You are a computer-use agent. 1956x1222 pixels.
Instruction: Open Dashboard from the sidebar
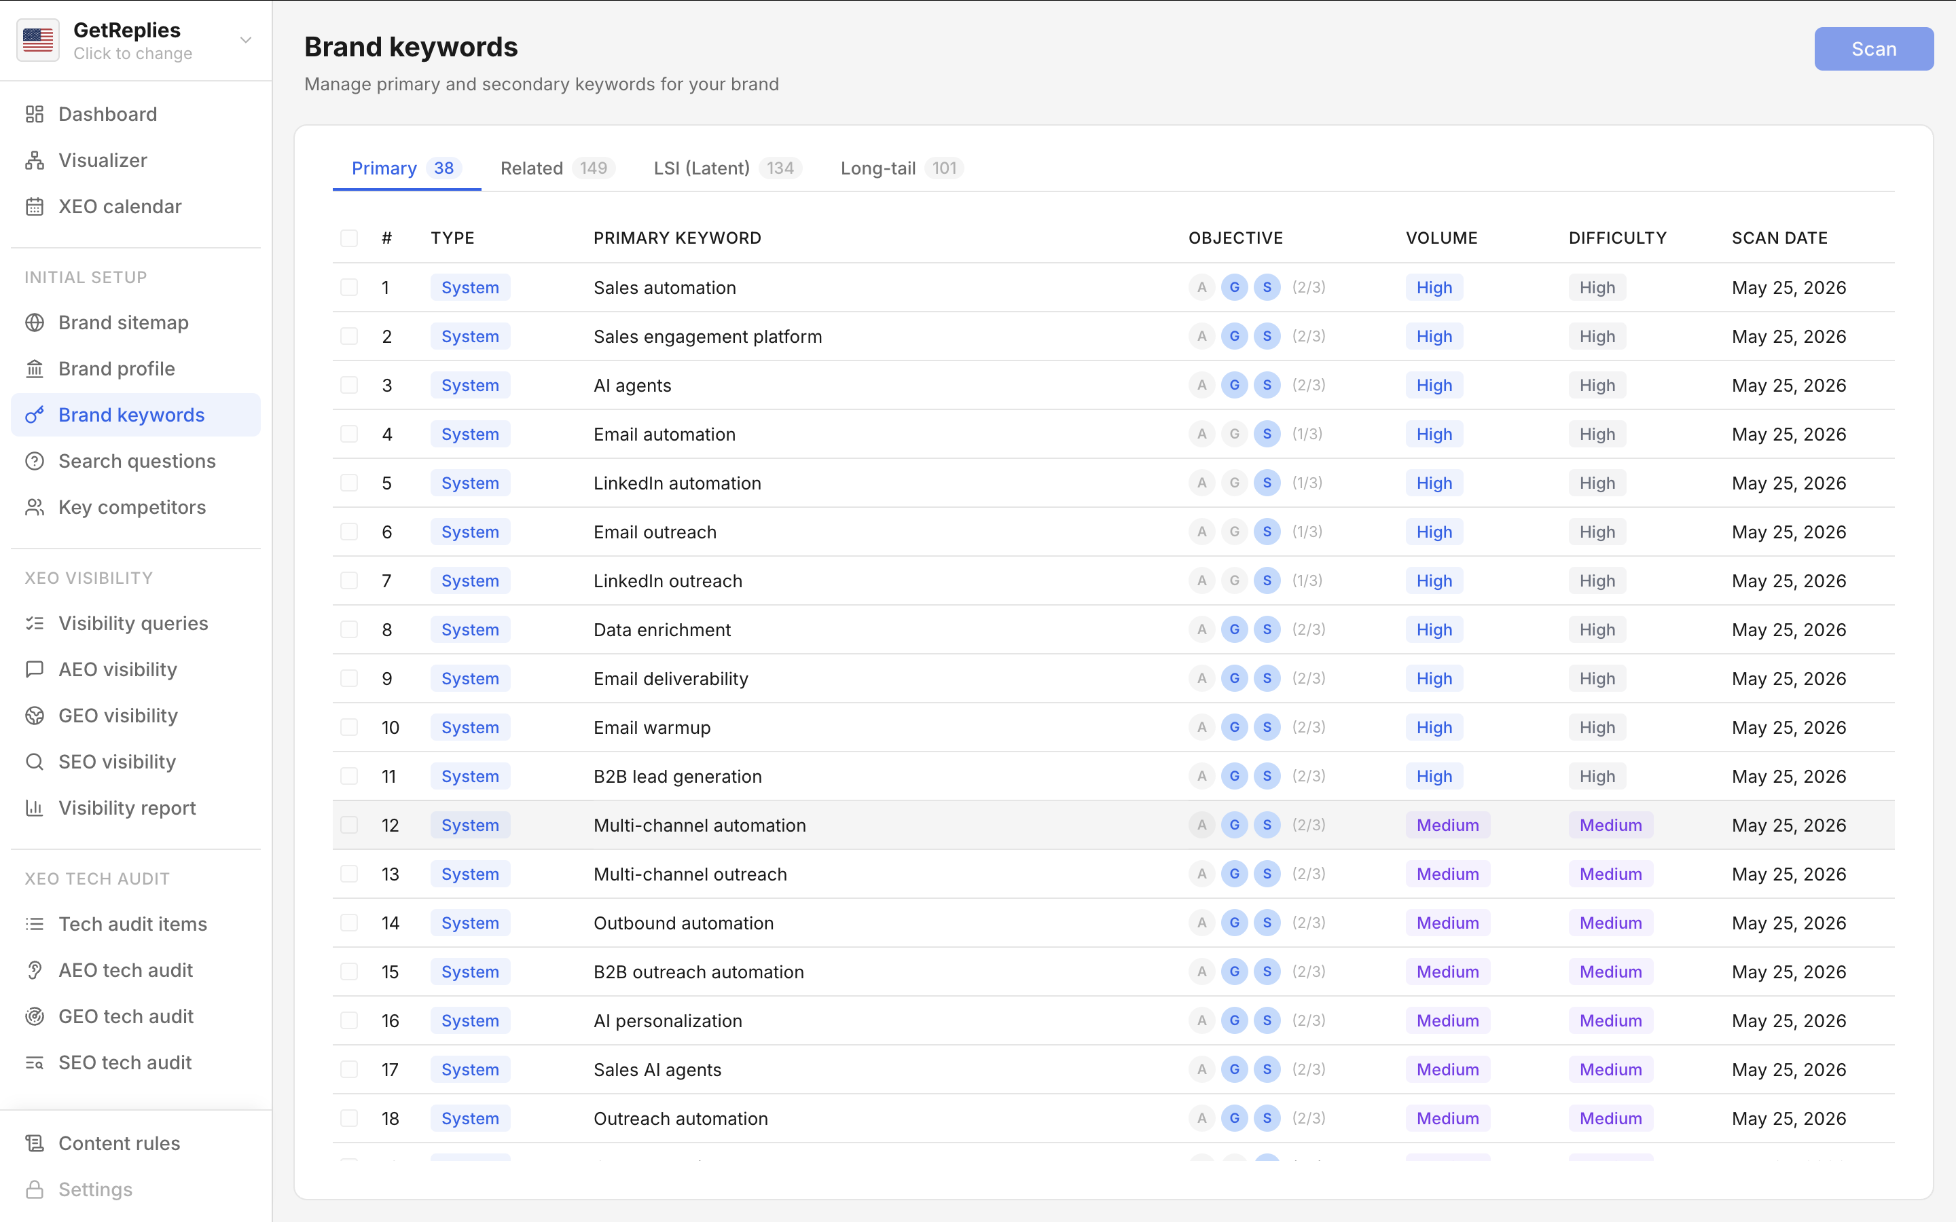pyautogui.click(x=136, y=114)
